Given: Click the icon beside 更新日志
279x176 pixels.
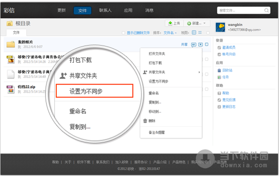Looking at the screenshot, I should click(x=219, y=107).
